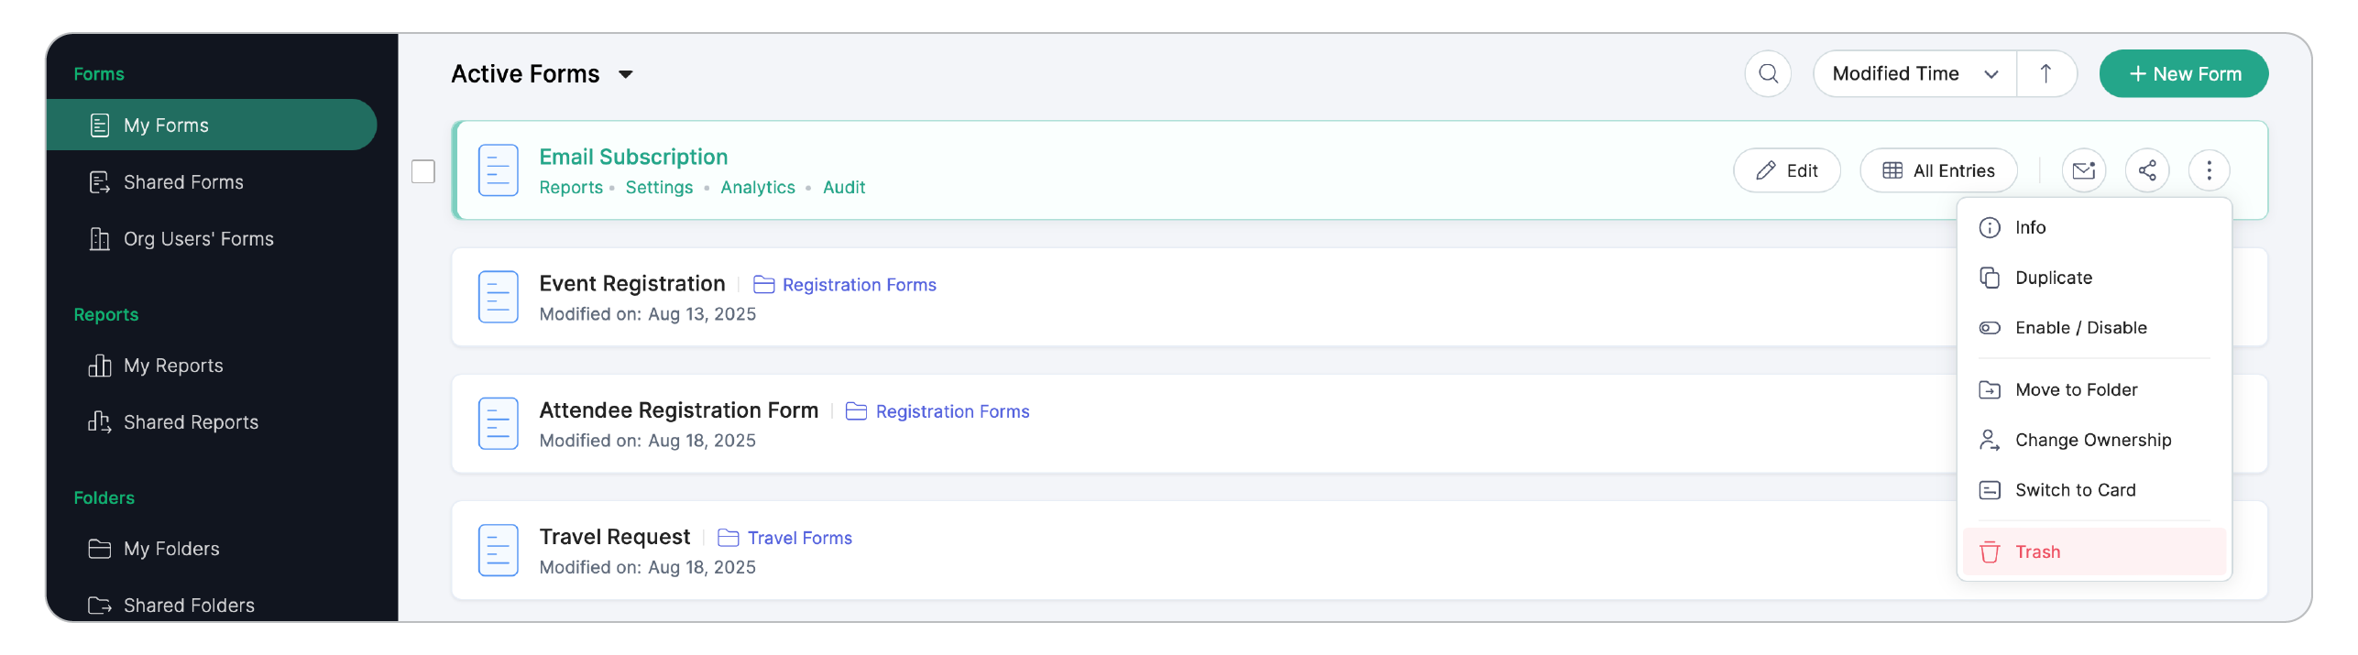The width and height of the screenshot is (2358, 655).
Task: Select Move to Folder menu option
Action: [x=2076, y=390]
